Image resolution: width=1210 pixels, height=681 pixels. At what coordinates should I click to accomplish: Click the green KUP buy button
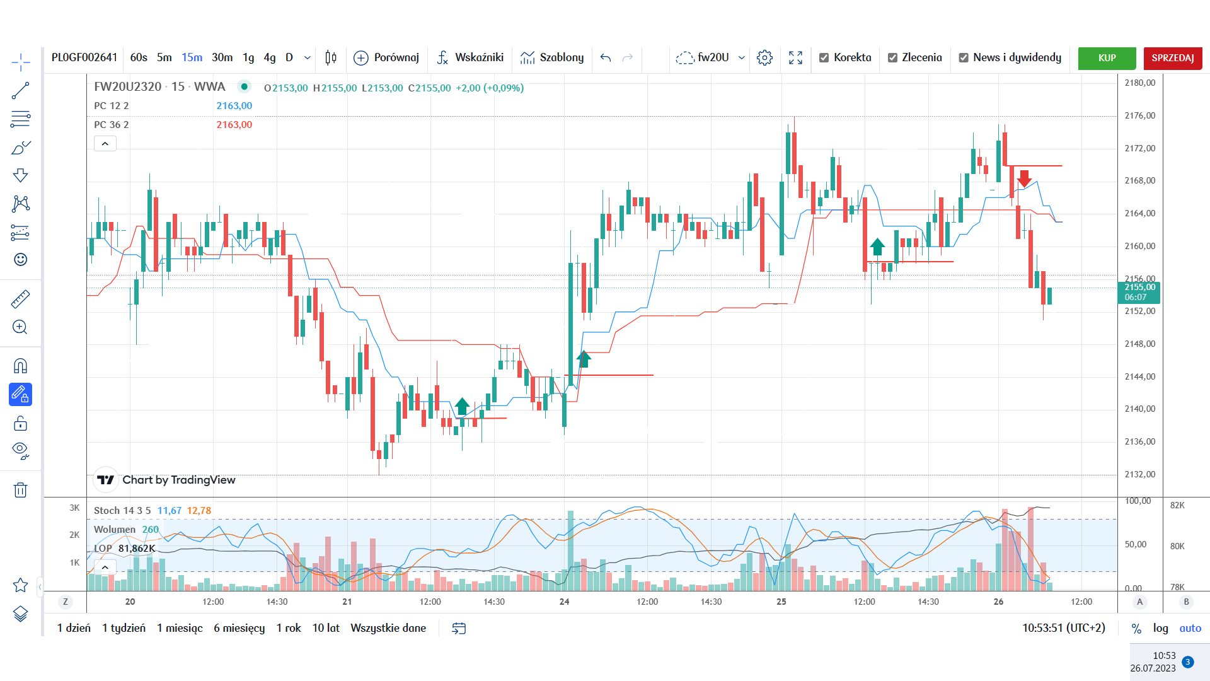point(1107,58)
